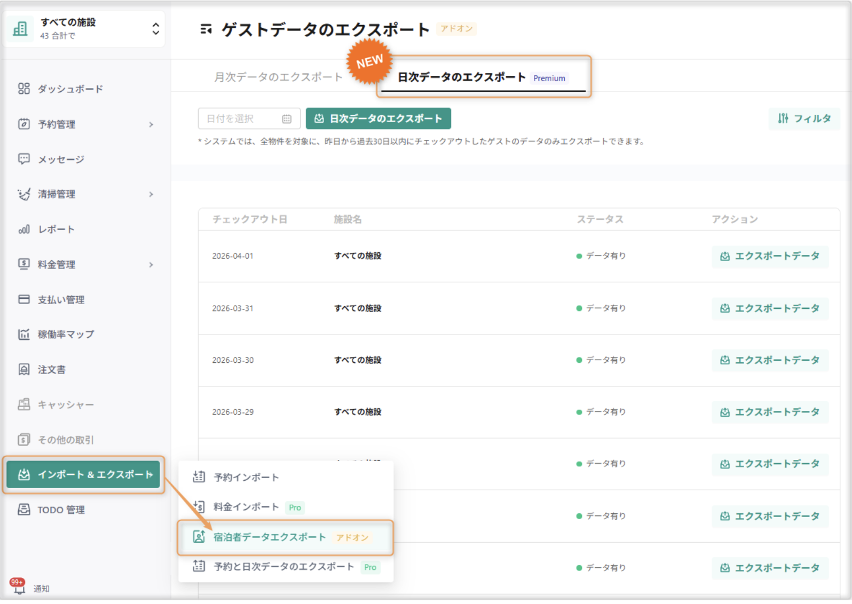Image resolution: width=852 pixels, height=604 pixels.
Task: Open the ダッシュボード sidebar icon
Action: click(x=24, y=89)
